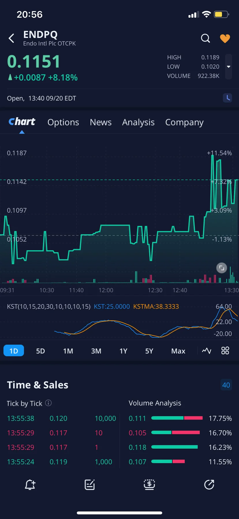Tap the Time & Sales heading
The image size is (239, 519).
[x=38, y=385]
